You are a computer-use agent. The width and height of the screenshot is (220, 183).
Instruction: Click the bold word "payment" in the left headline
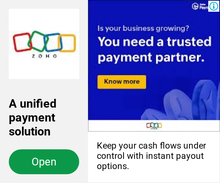pyautogui.click(x=32, y=118)
